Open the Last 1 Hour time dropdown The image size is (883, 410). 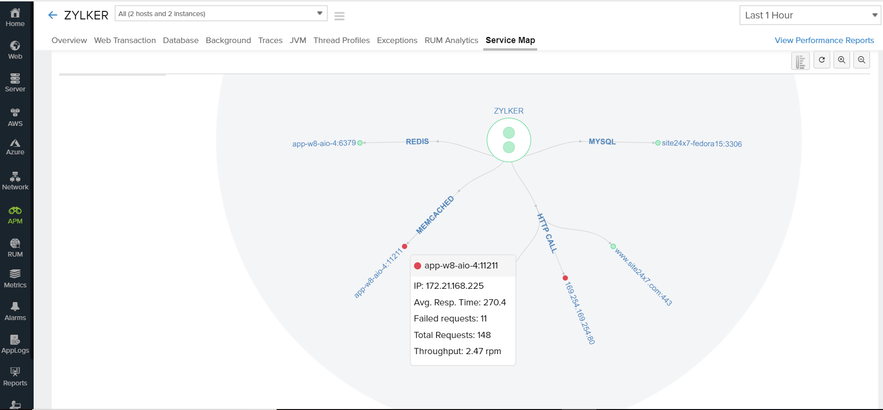[810, 15]
